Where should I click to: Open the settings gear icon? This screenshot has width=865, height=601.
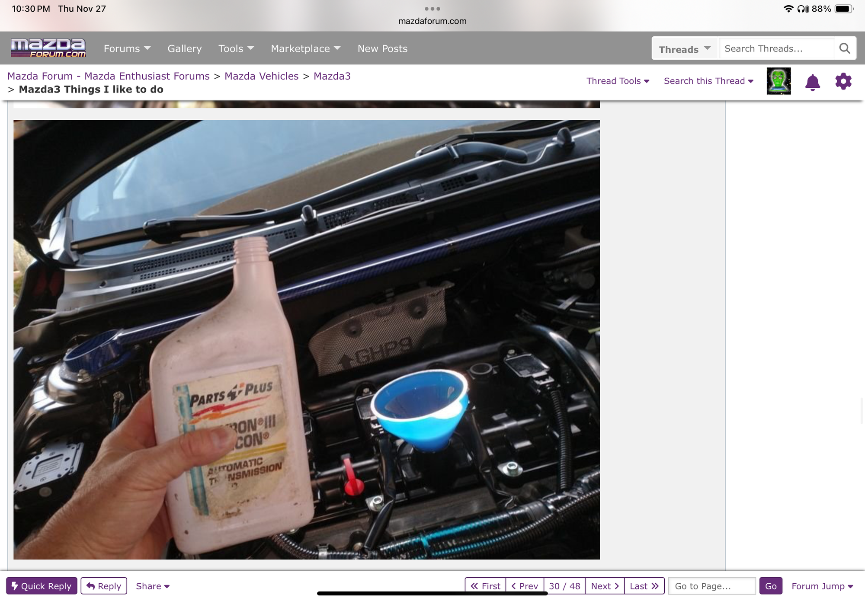tap(843, 81)
